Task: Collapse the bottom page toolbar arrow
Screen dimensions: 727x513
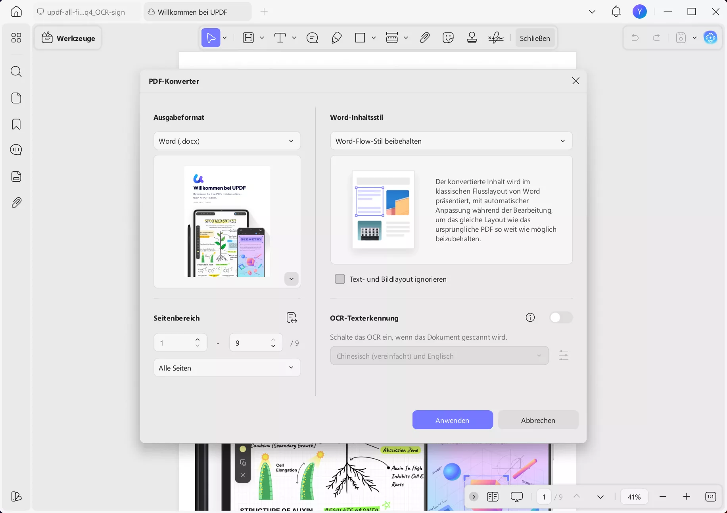Action: coord(474,497)
